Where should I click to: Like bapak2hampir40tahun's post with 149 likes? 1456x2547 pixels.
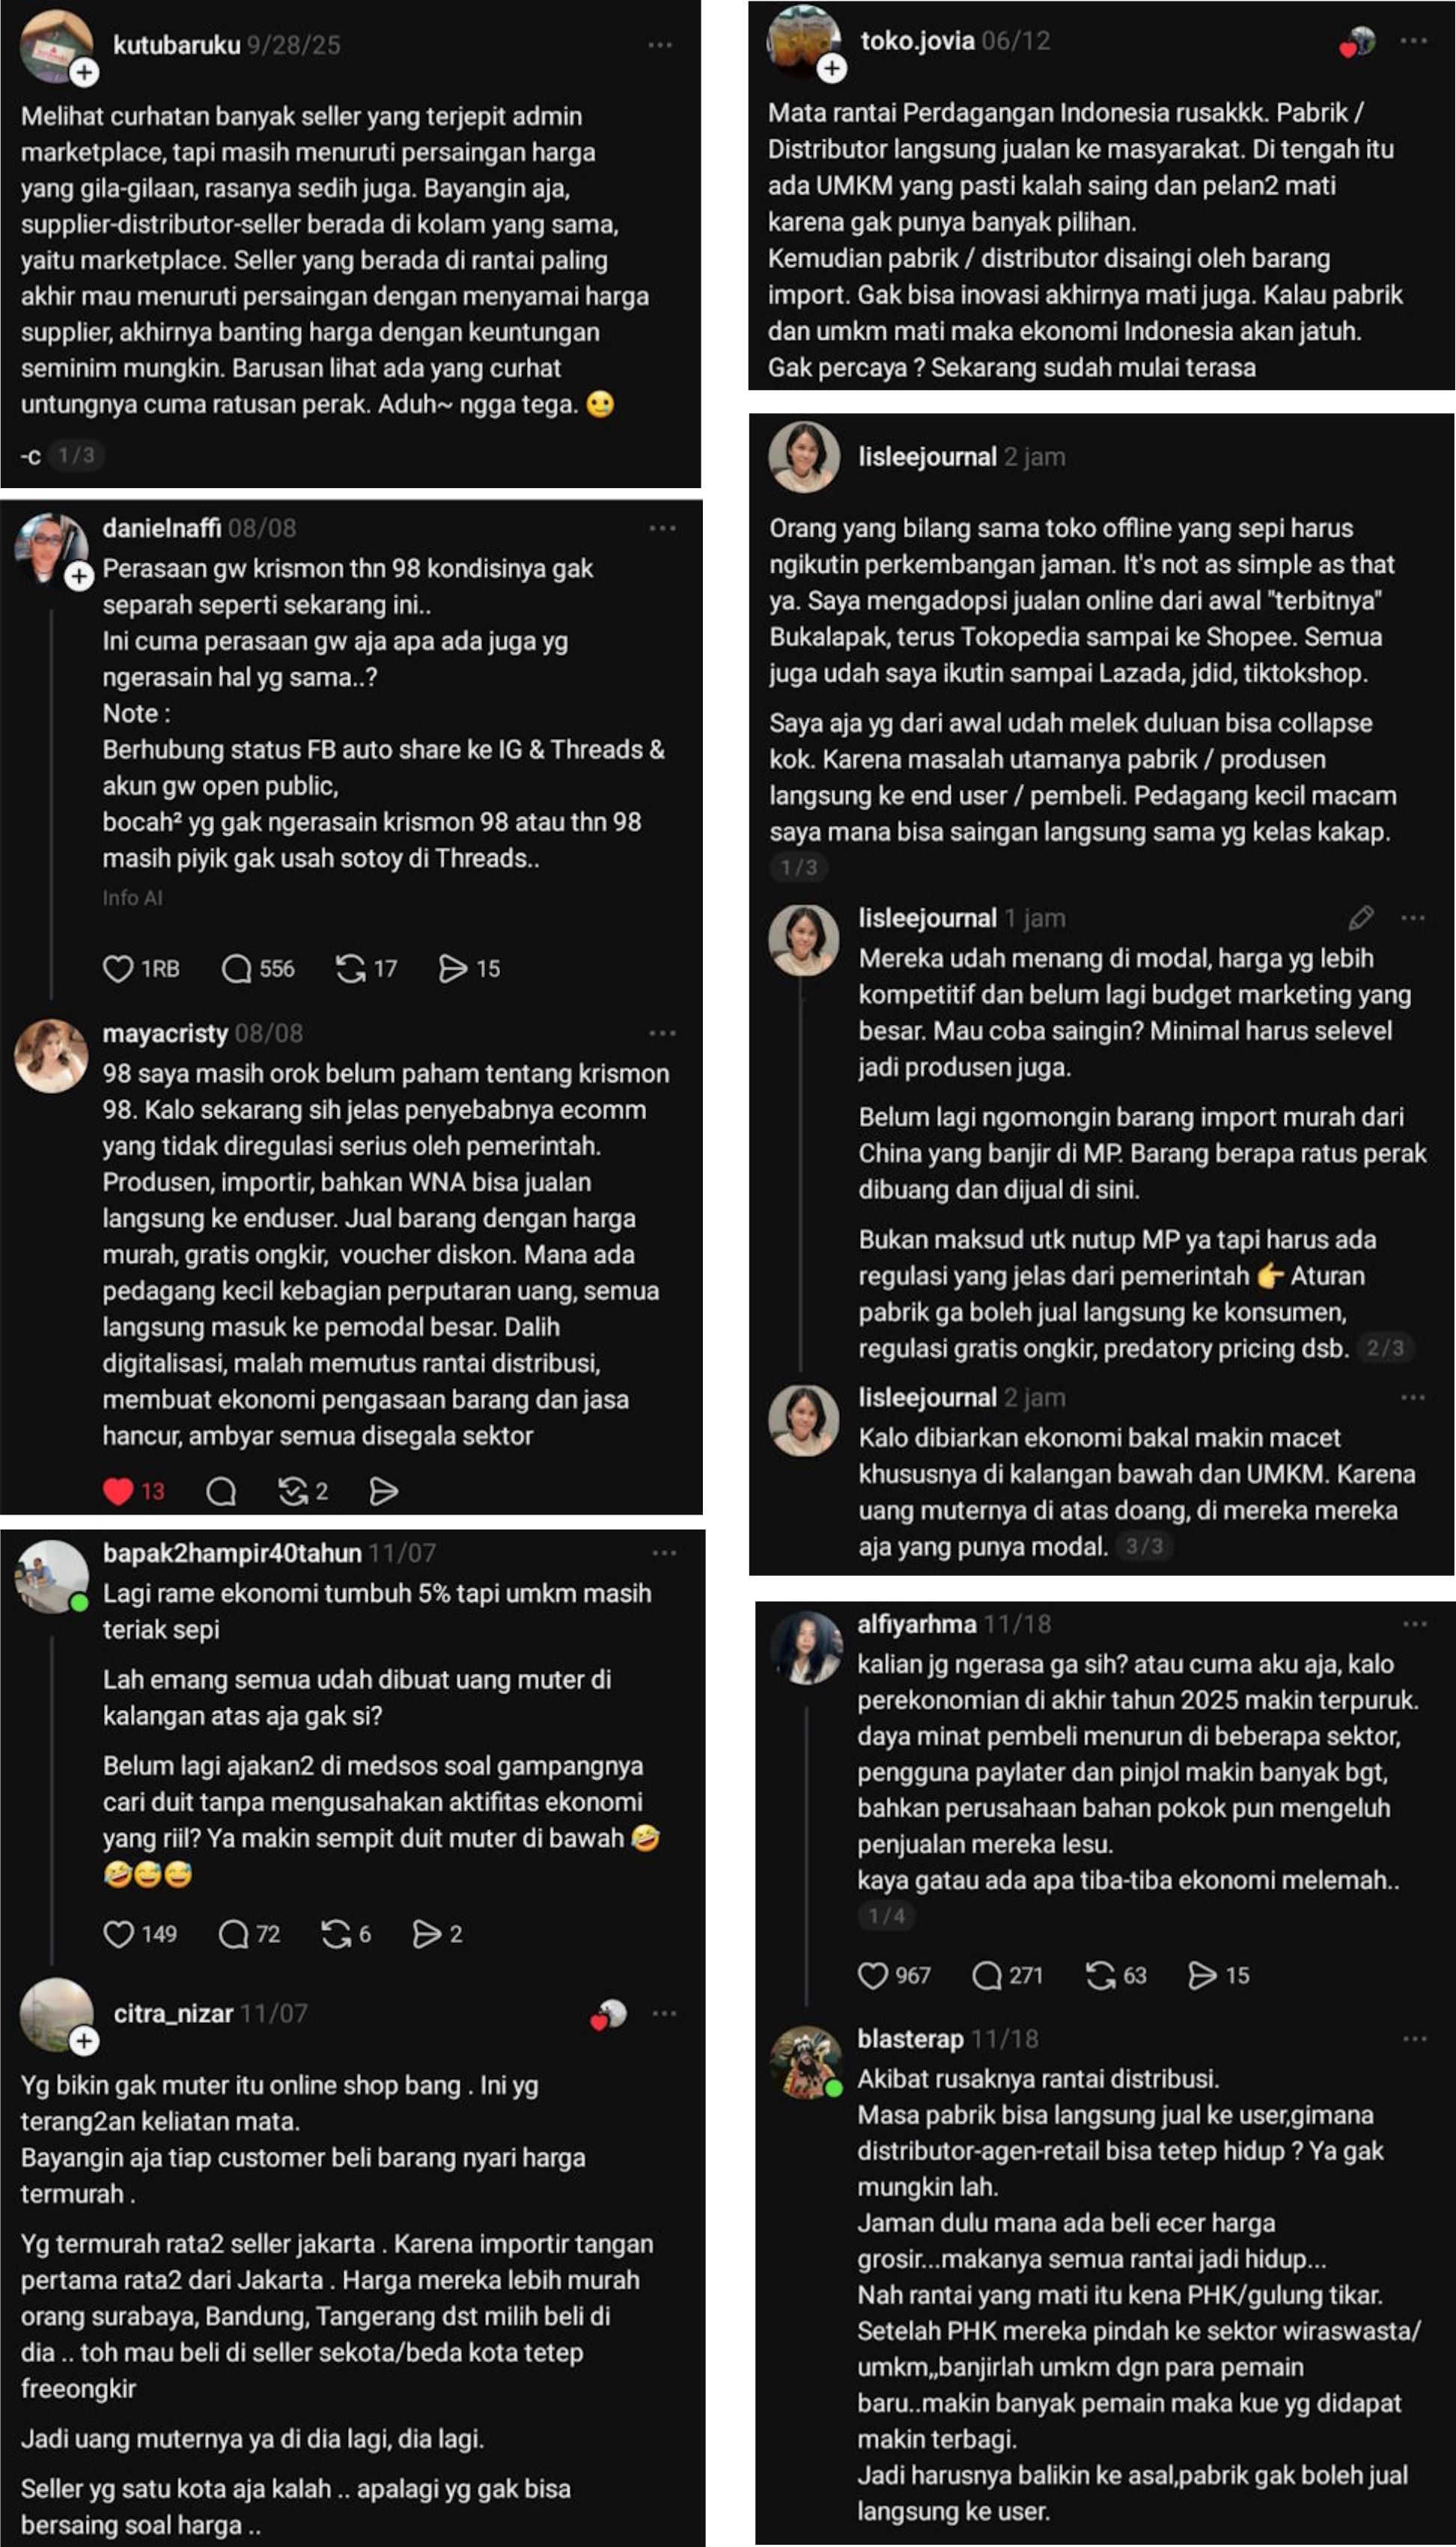(x=119, y=1934)
